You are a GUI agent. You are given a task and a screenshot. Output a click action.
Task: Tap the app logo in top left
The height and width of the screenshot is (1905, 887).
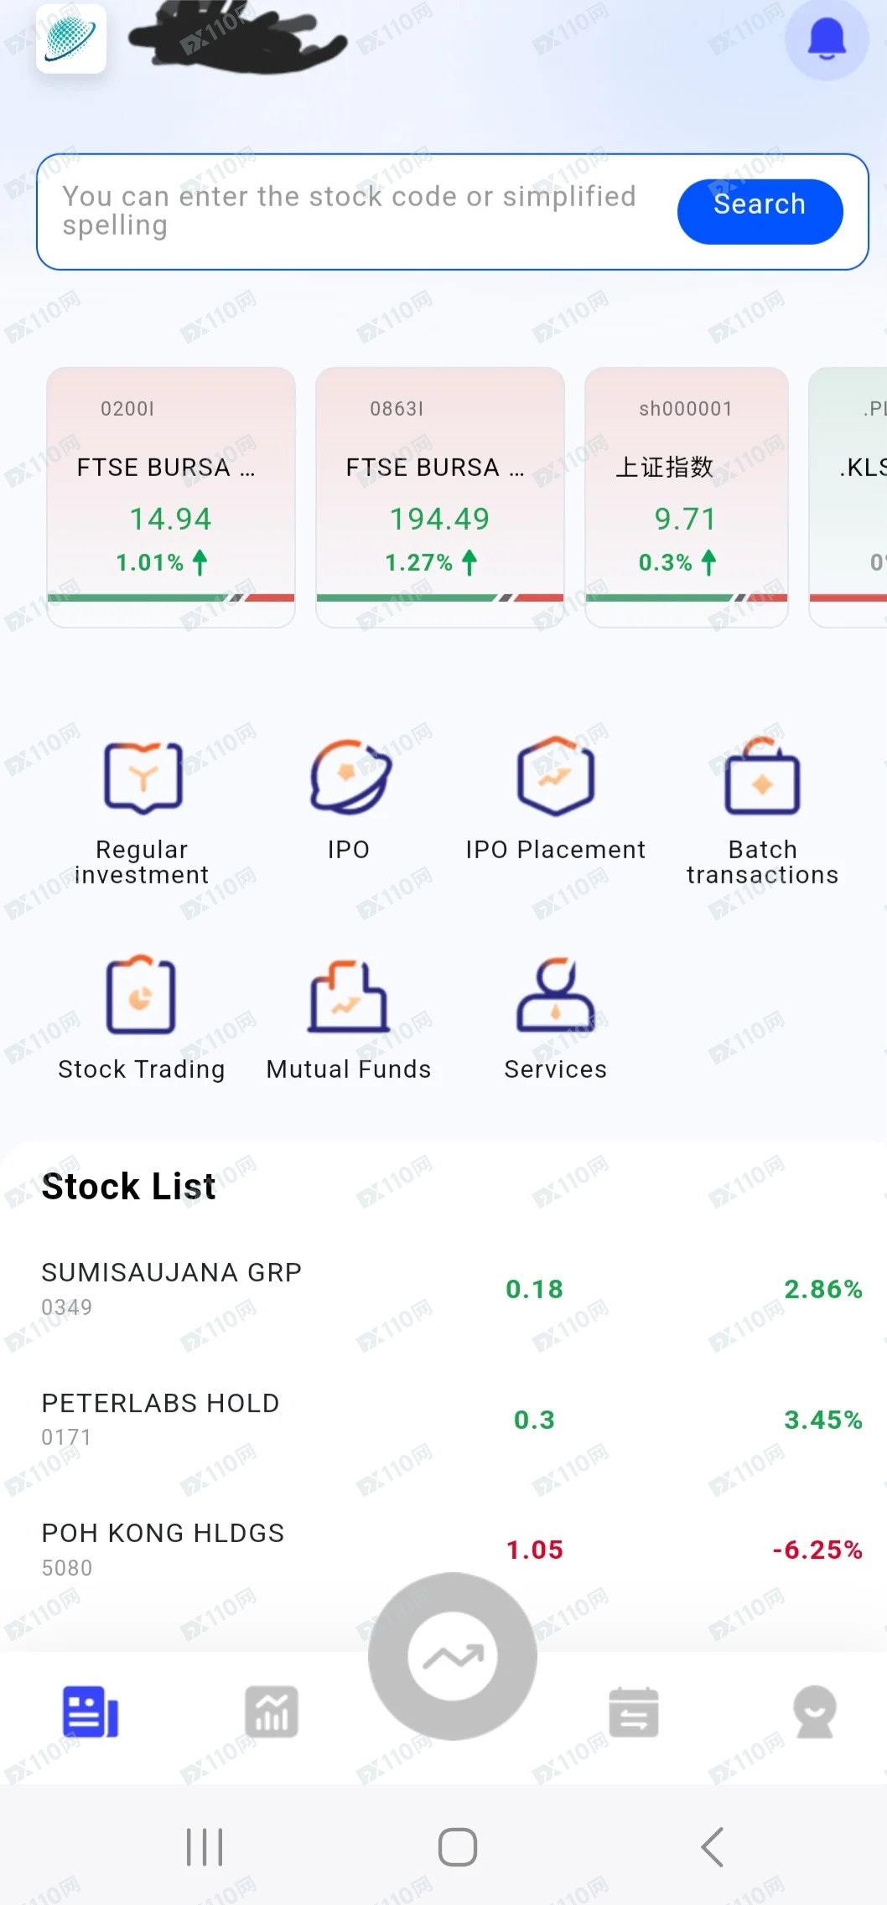[x=71, y=39]
